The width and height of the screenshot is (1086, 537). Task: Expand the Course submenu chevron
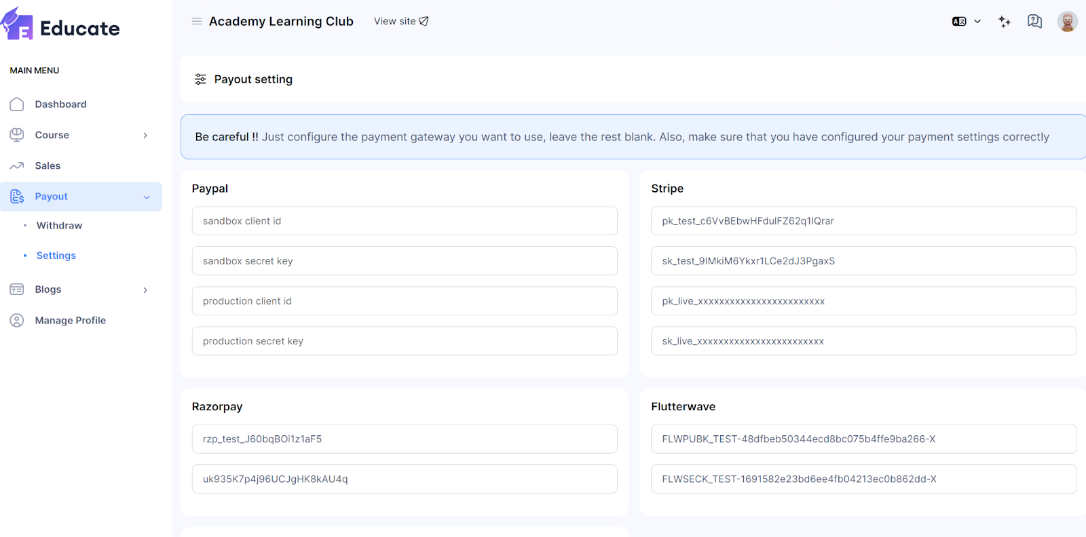(x=145, y=136)
